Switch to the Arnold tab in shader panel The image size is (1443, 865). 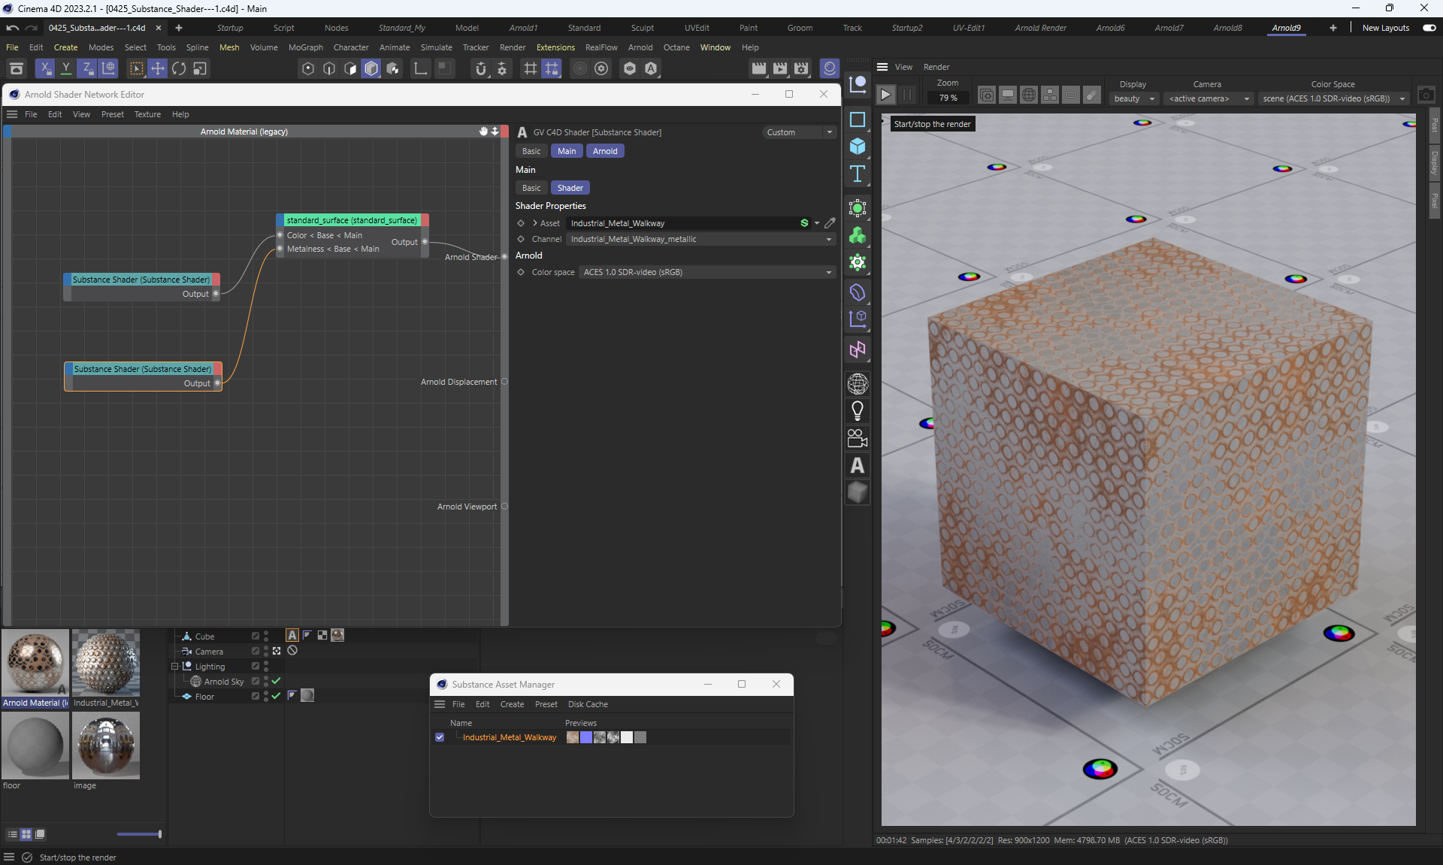coord(604,151)
